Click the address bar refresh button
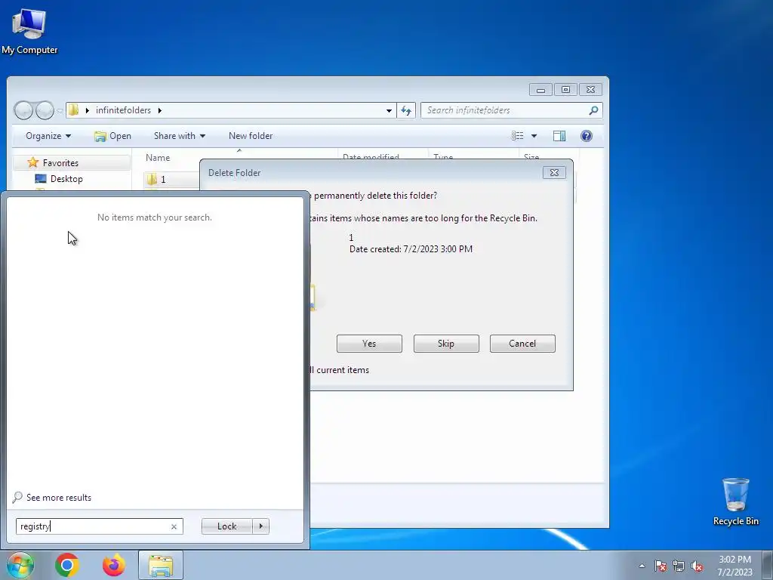 (x=406, y=110)
